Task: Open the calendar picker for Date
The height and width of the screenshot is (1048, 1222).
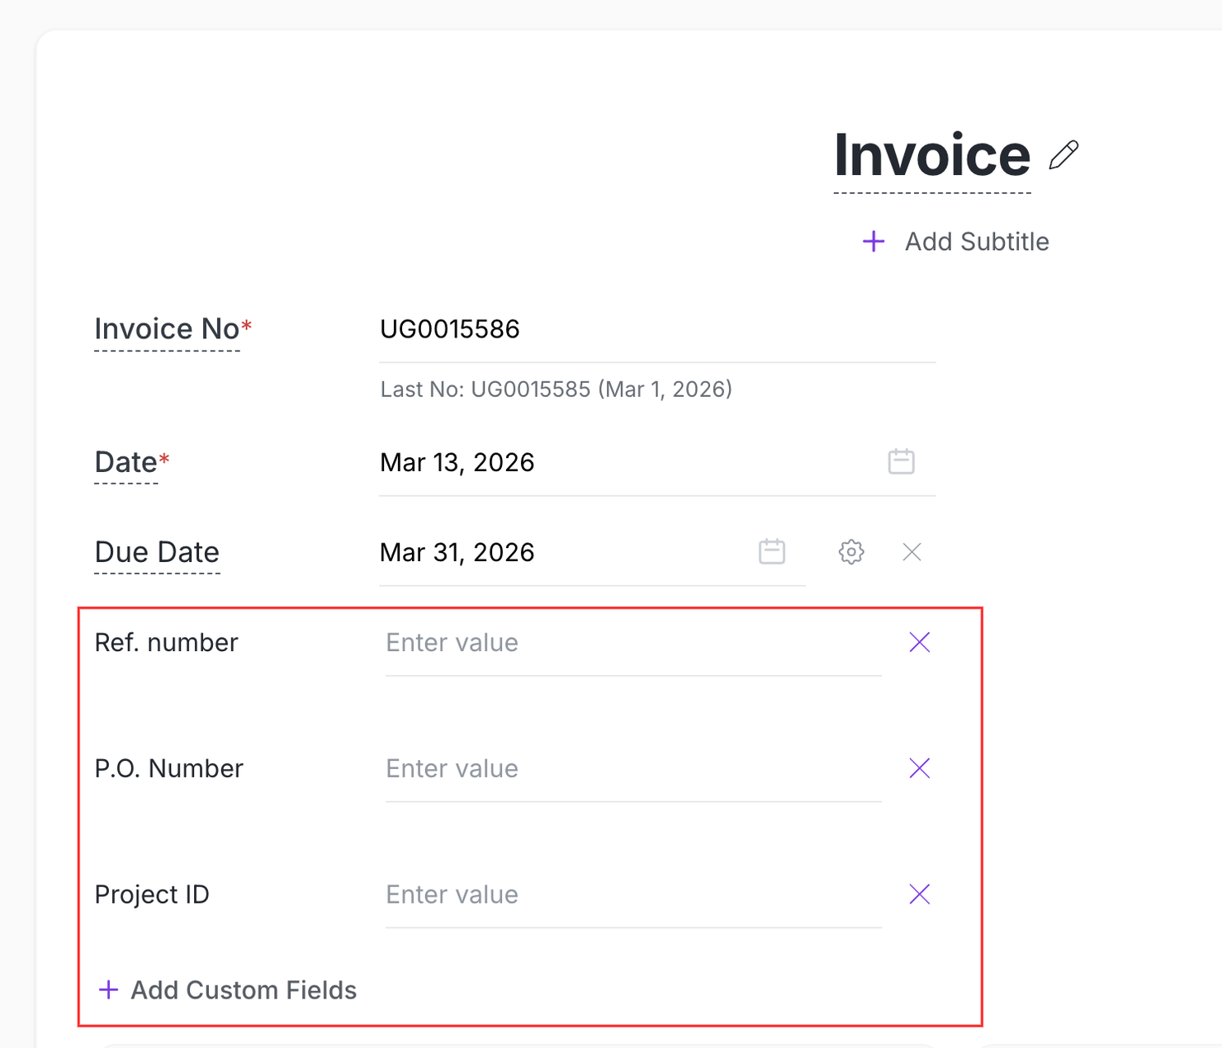Action: click(x=901, y=461)
